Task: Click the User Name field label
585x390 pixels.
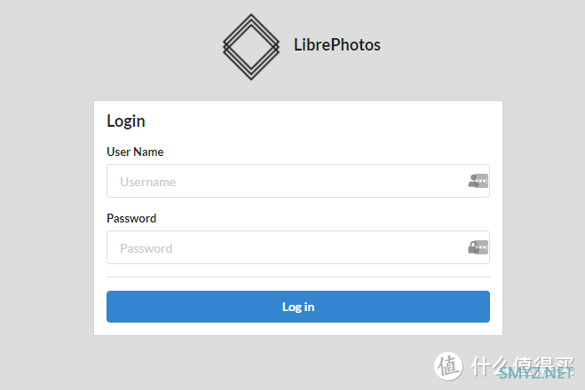Action: [135, 152]
